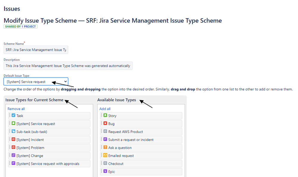The width and height of the screenshot is (298, 177).
Task: Click the red Problem icon
Action: [13, 147]
